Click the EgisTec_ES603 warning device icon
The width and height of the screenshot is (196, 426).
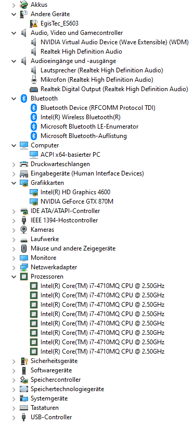coord(34,23)
